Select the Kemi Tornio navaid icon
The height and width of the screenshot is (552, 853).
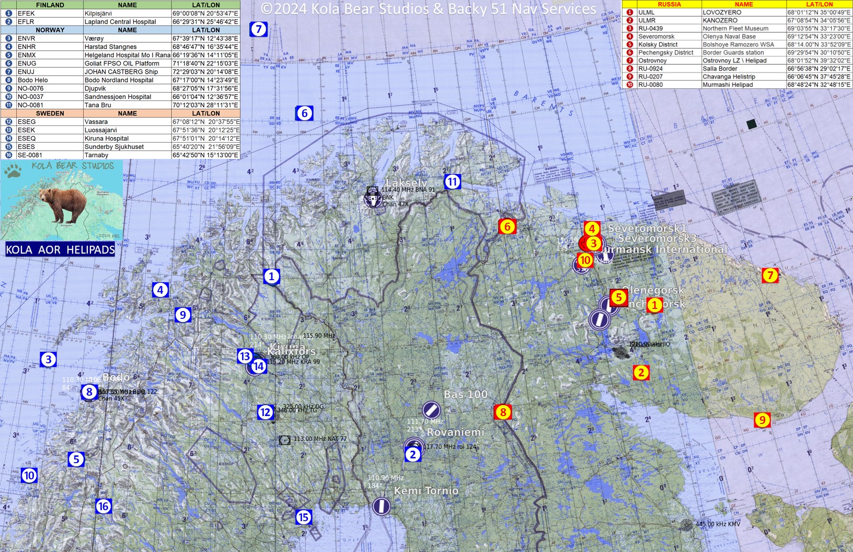point(382,506)
